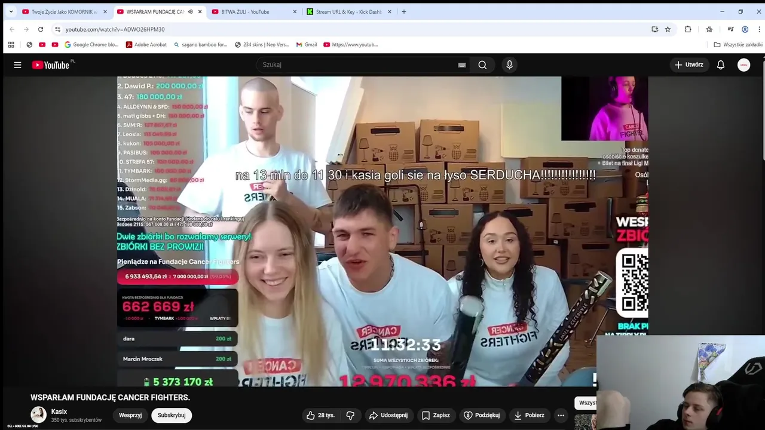Open the https://www.youtub... bookmark

pyautogui.click(x=351, y=44)
